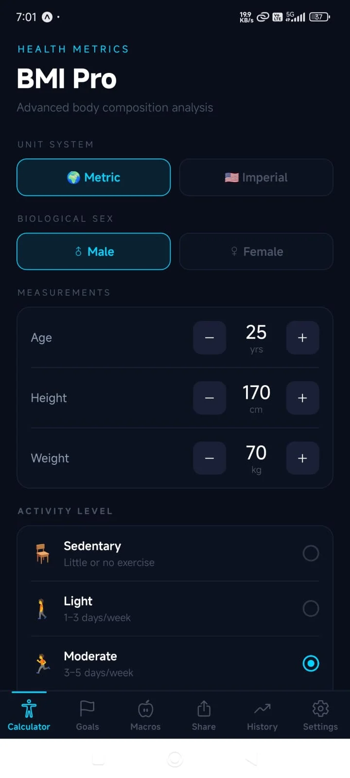The image size is (350, 778).
Task: Select the Metric unit system
Action: point(94,177)
